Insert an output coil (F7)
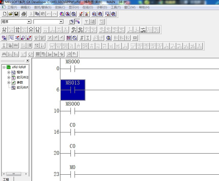 coord(31,30)
